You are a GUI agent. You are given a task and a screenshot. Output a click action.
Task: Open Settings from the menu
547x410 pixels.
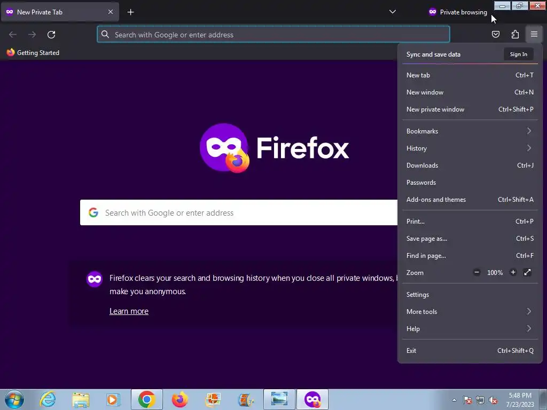coord(470,295)
